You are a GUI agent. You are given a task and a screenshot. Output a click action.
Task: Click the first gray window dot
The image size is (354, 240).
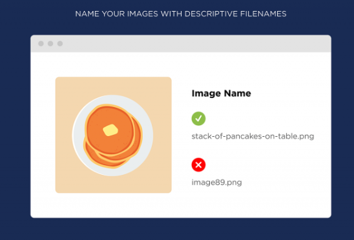tap(41, 43)
